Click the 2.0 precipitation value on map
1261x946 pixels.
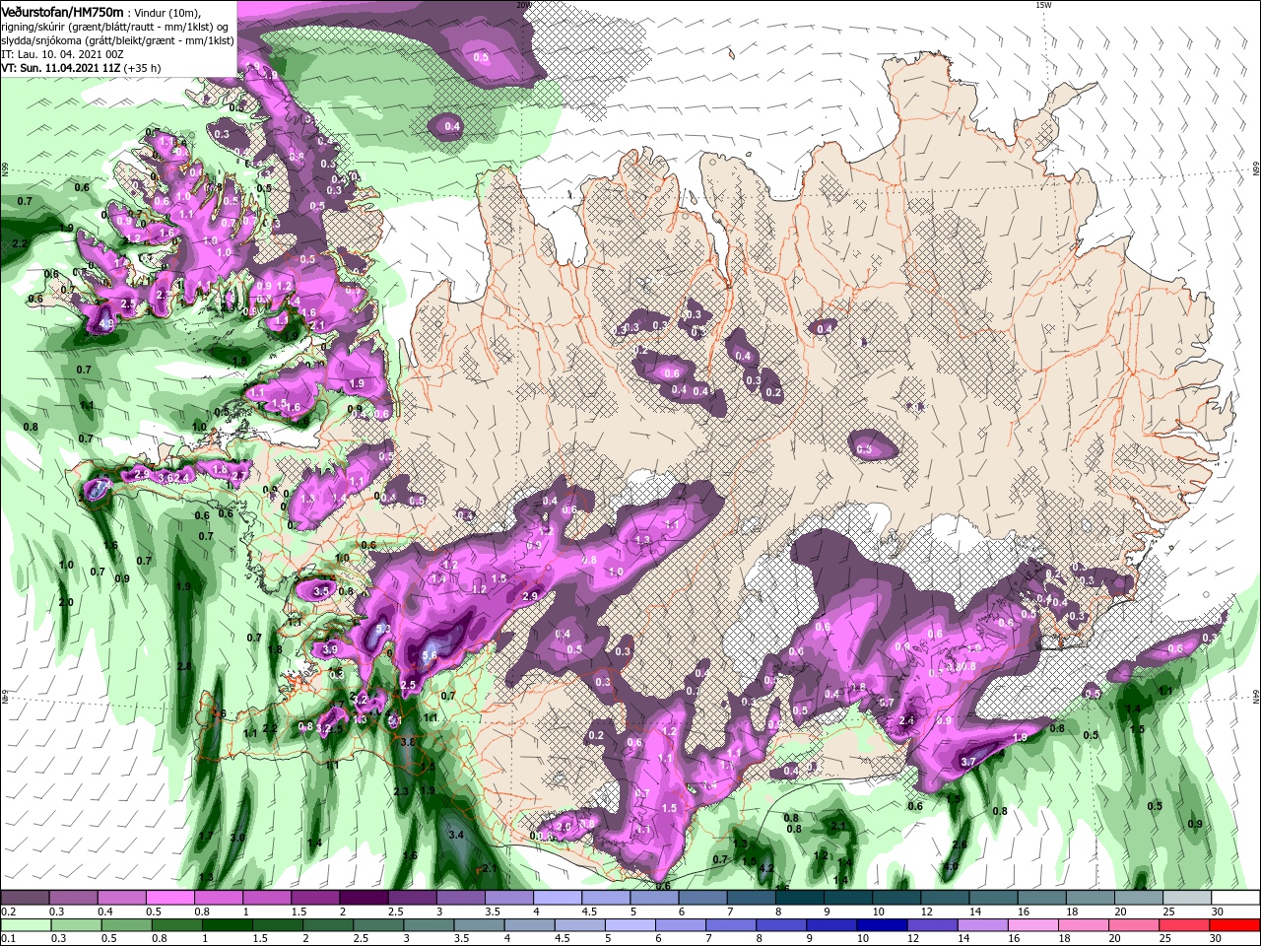[x=66, y=602]
